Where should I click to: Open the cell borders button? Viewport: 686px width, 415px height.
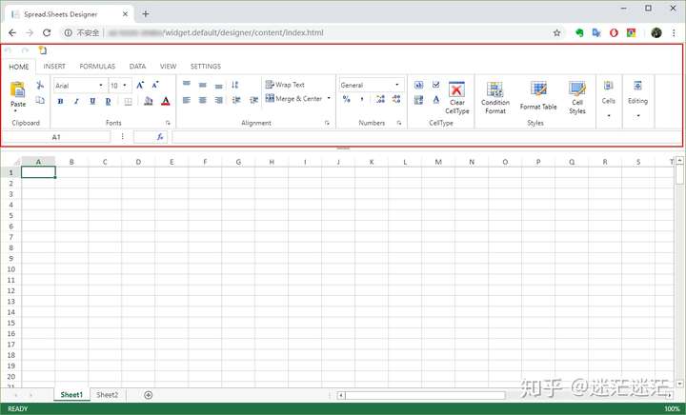(129, 101)
